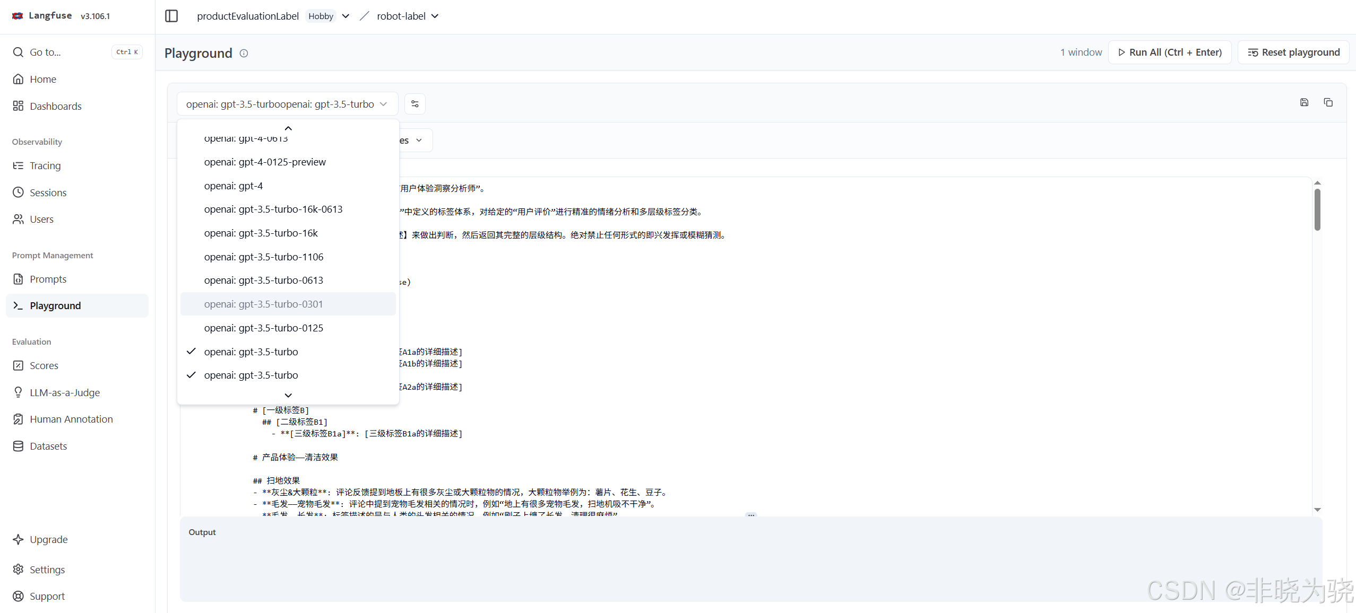
Task: Click the editor resize handle above Output
Action: coord(751,515)
